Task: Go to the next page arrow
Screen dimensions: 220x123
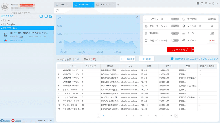Action: [176, 116]
